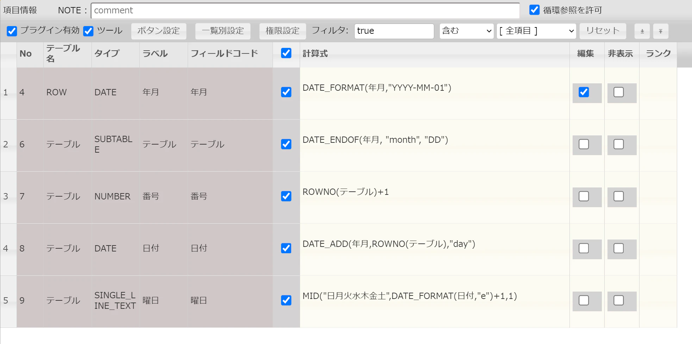Click formula DATE_FORMAT(年月,"YYYY-MM-01")
Image resolution: width=692 pixels, height=344 pixels.
(377, 88)
